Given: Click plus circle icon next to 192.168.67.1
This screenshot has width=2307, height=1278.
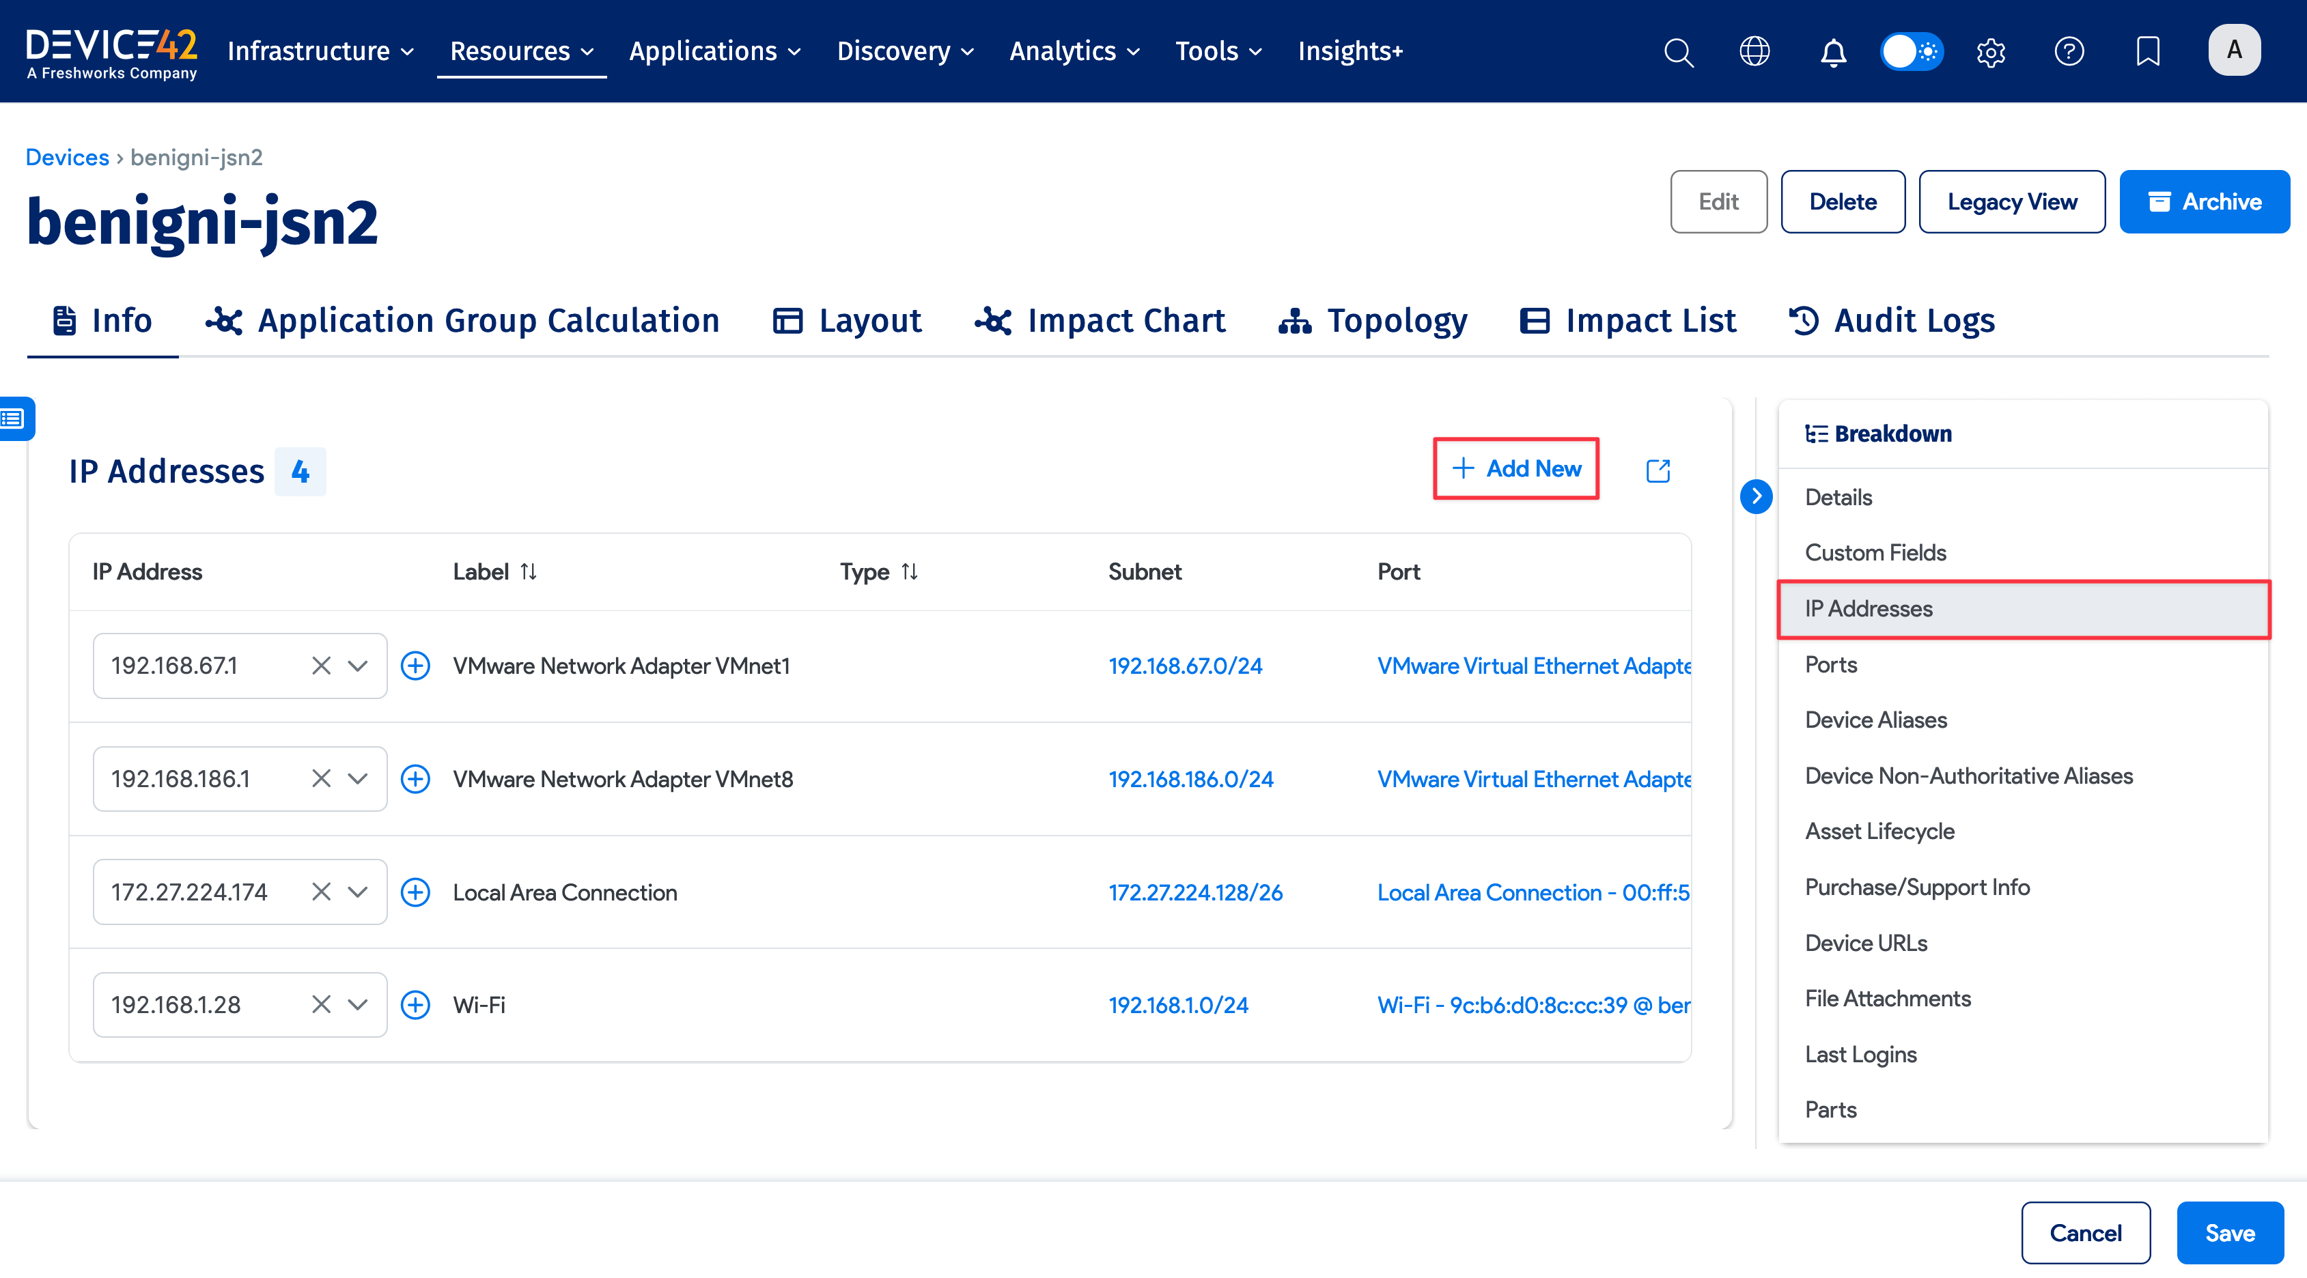Looking at the screenshot, I should (415, 666).
